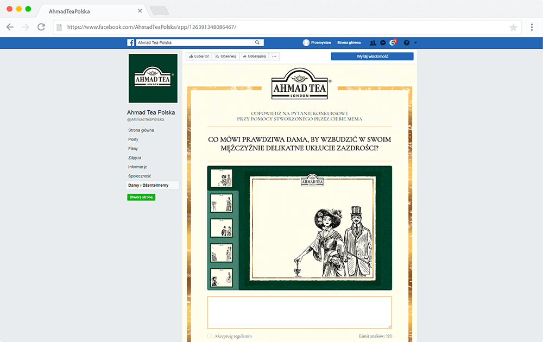Select Informacje in the sidebar
Screen dimensions: 543x342
click(137, 167)
